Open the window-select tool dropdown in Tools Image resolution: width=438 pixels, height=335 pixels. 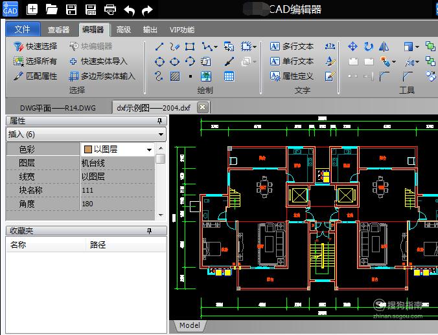(x=417, y=47)
